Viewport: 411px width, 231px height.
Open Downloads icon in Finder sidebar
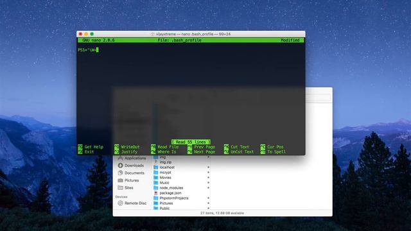coord(120,166)
